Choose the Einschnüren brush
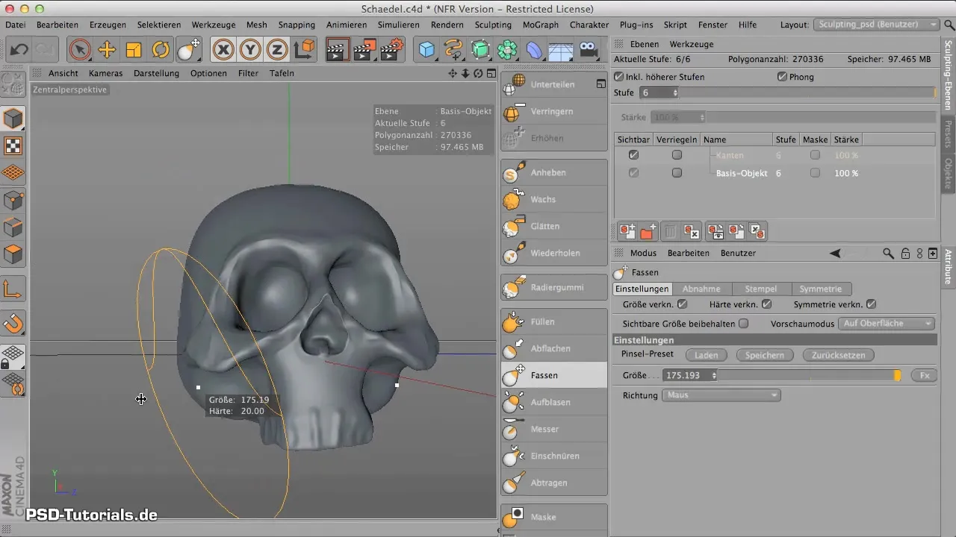956x537 pixels. [x=554, y=456]
